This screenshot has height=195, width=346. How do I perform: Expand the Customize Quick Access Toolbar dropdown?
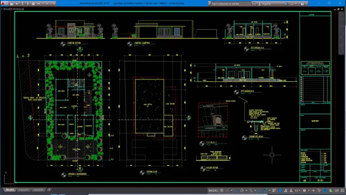pos(54,4)
